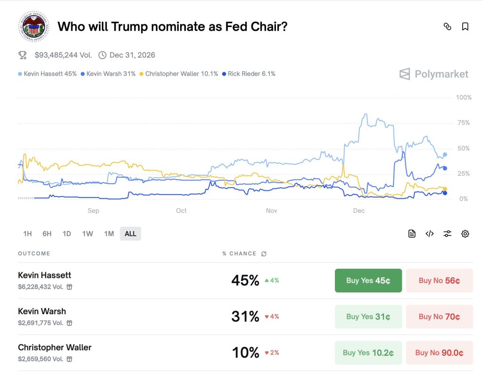Click the Federal Reserve seal thumbnail

point(33,26)
